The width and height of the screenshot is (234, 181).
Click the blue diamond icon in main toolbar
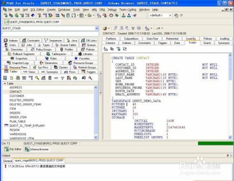coord(33,16)
